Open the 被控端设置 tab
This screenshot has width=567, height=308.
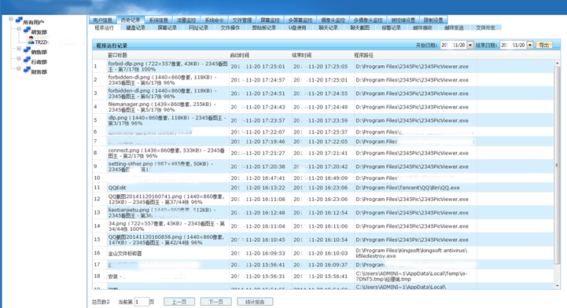tap(403, 20)
